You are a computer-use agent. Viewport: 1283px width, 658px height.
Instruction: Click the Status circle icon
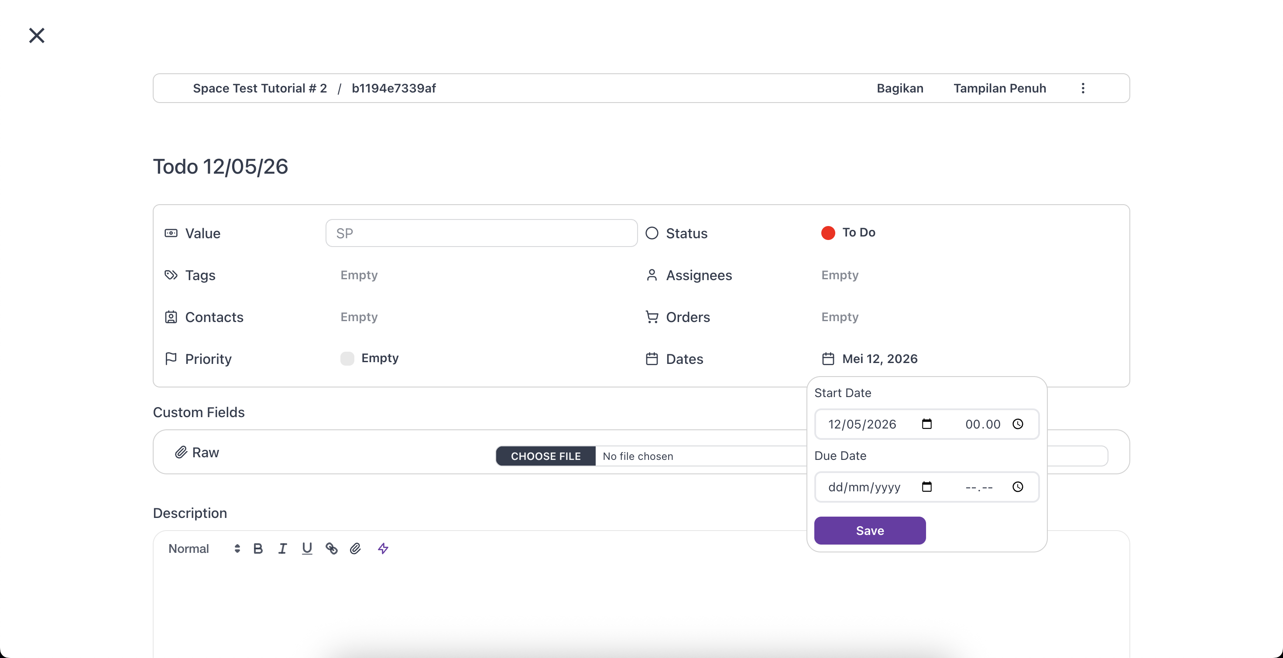pos(652,233)
